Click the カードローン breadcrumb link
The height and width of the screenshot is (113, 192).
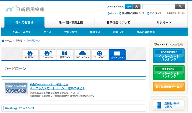[33, 41]
